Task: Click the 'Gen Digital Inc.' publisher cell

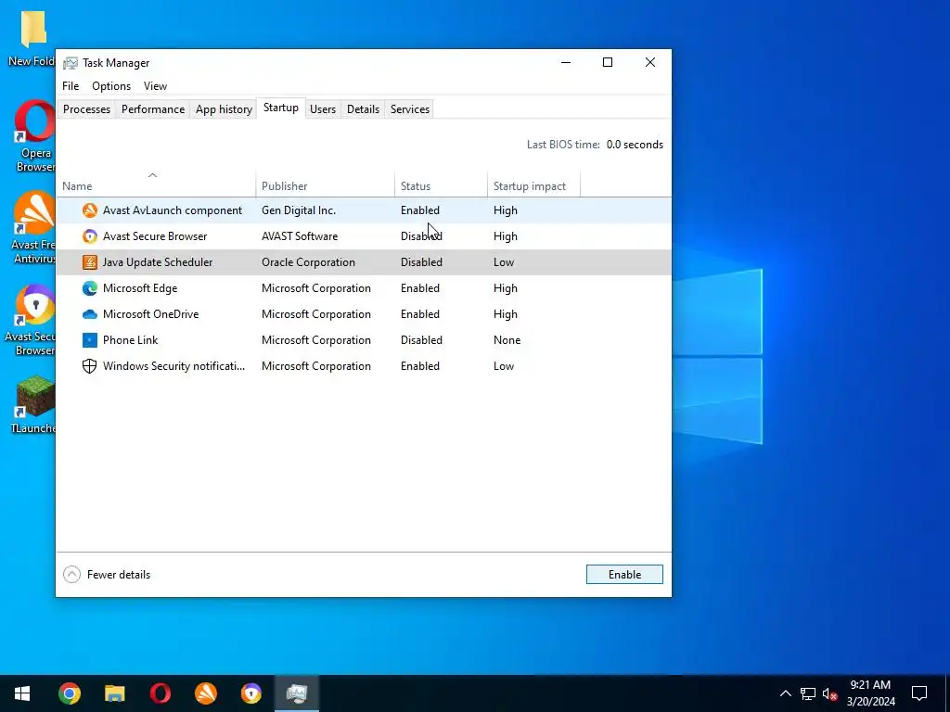Action: (299, 210)
